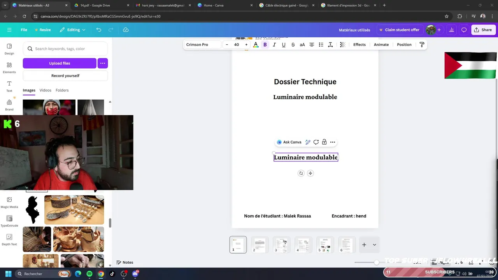This screenshot has height=280, width=498.
Task: Open the text spacing options
Action: 330,45
